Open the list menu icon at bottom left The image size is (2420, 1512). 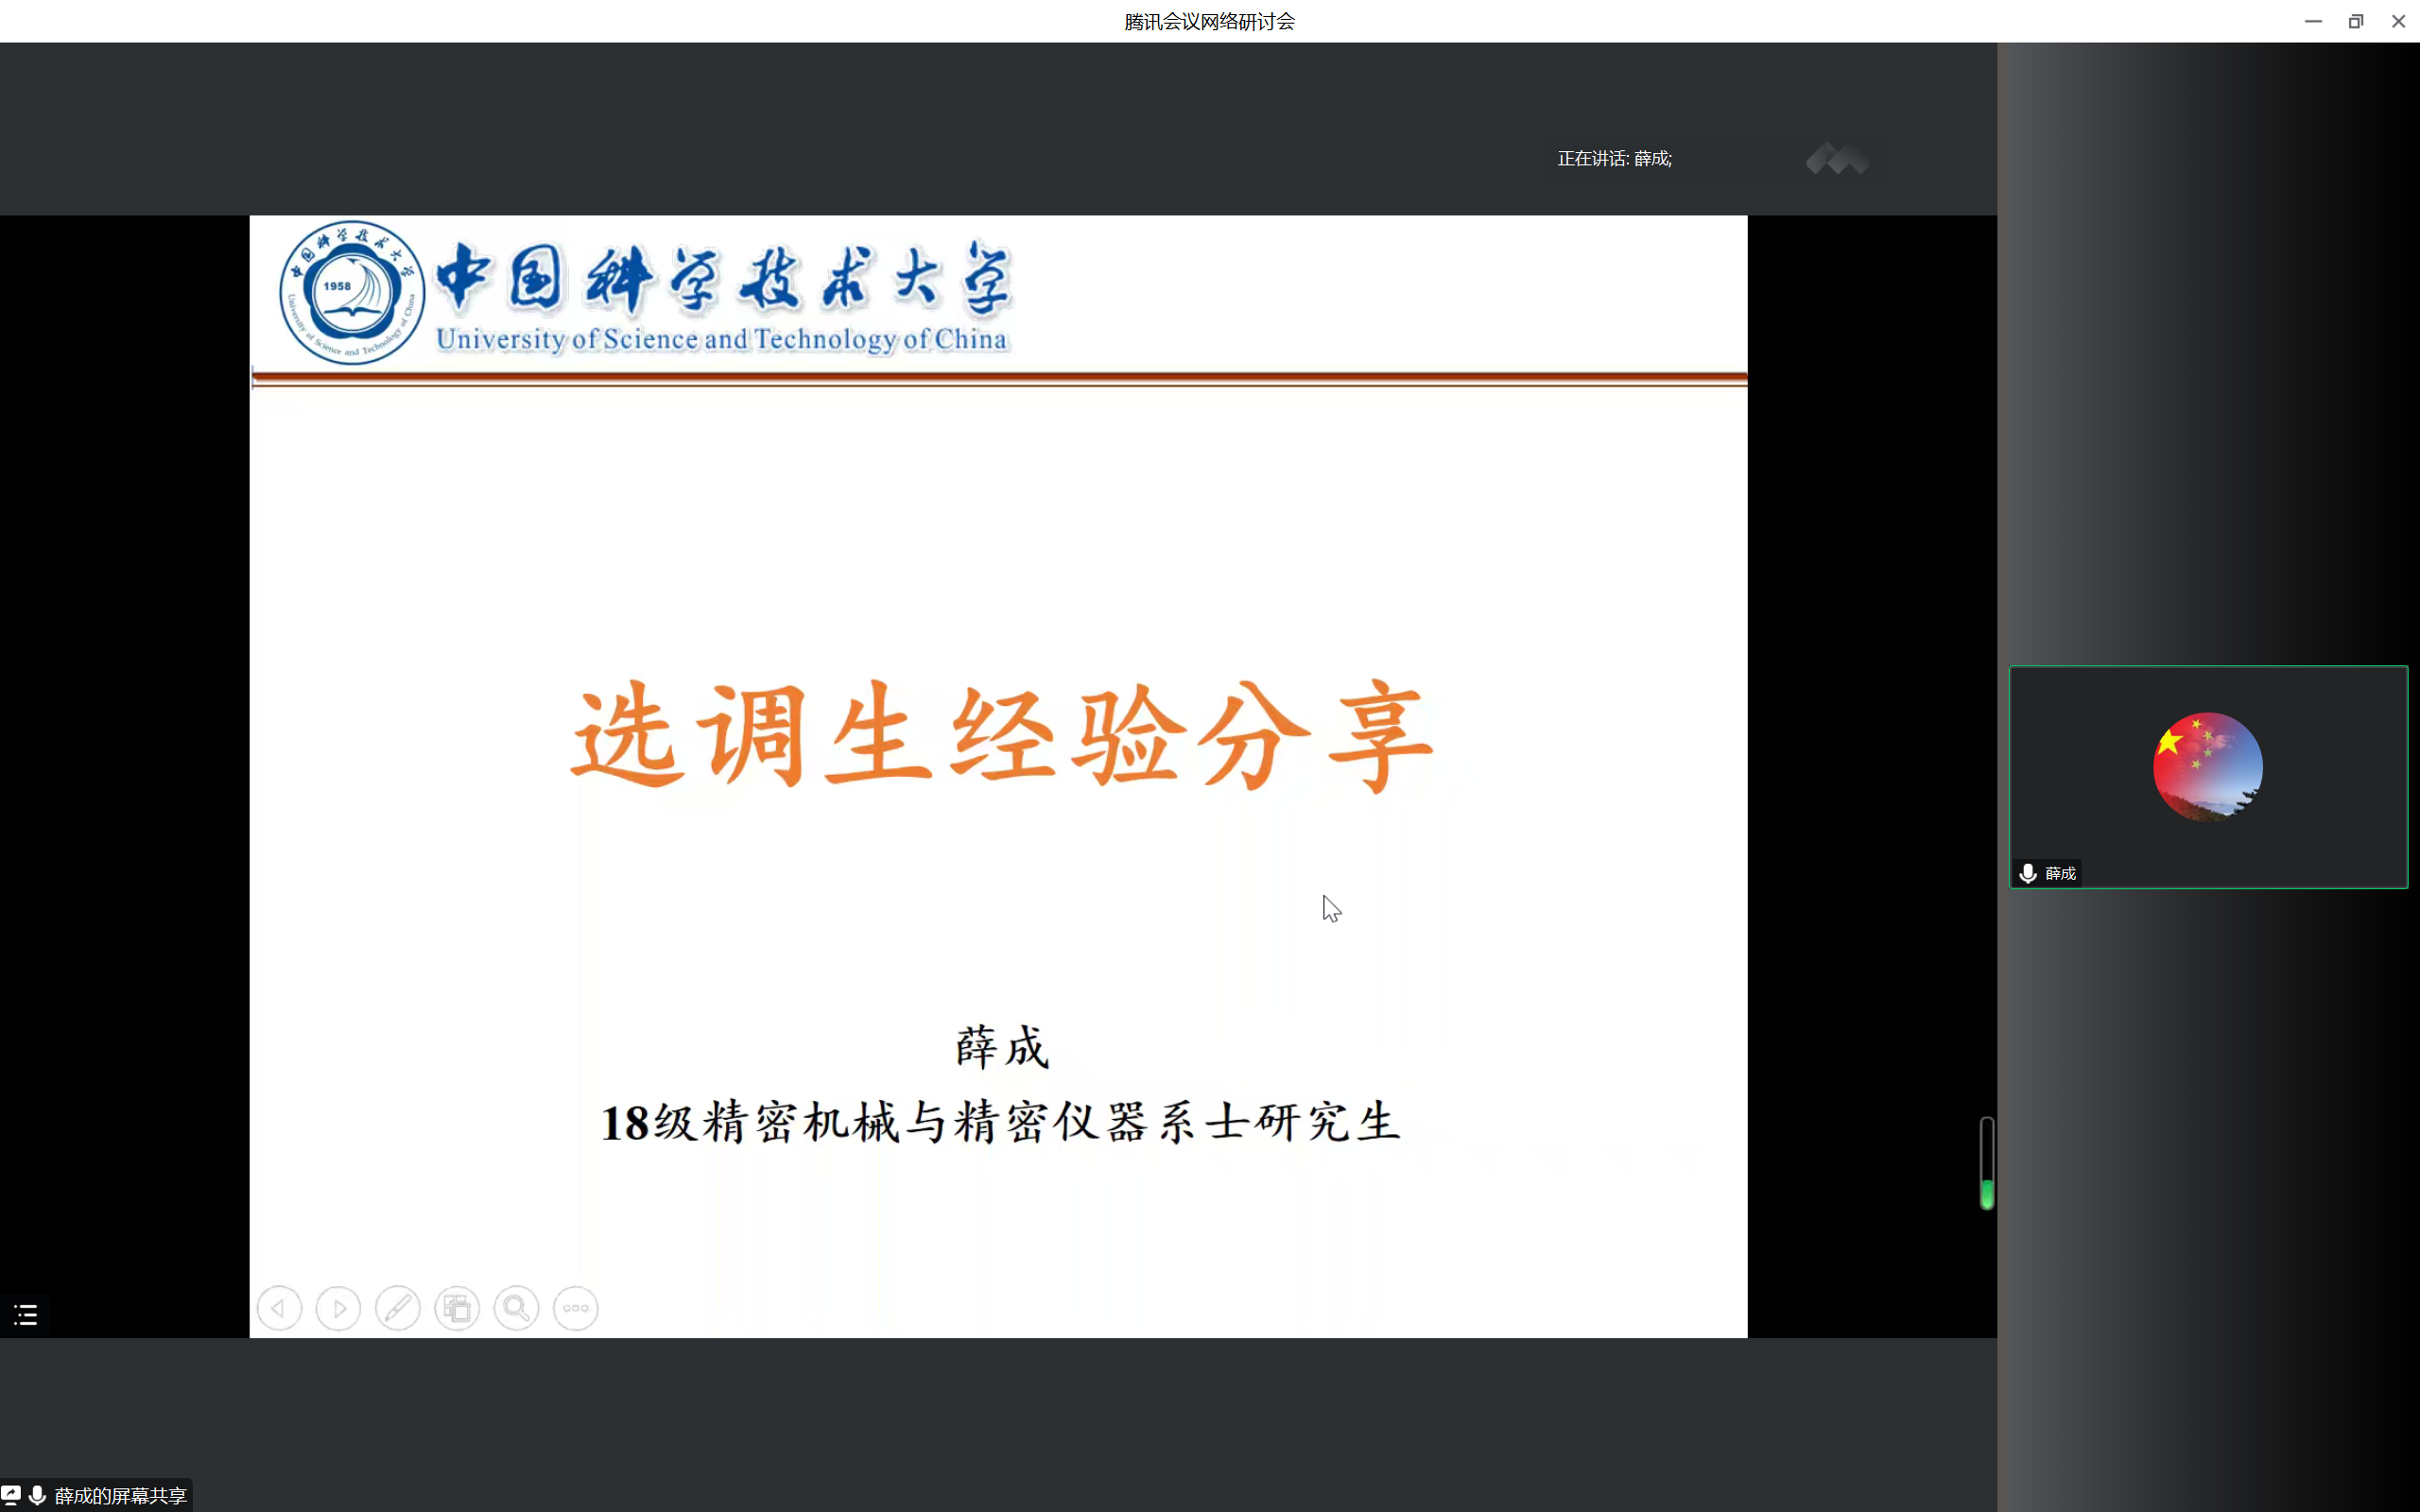click(x=26, y=1314)
